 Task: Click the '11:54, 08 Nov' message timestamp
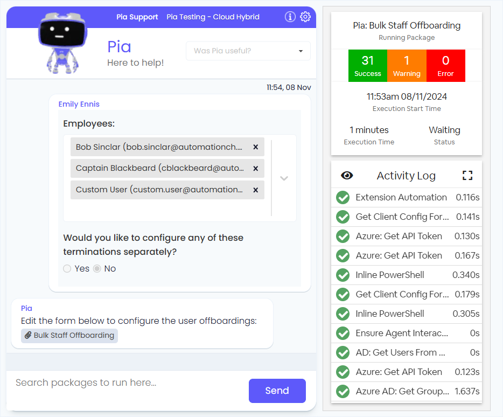[x=289, y=87]
